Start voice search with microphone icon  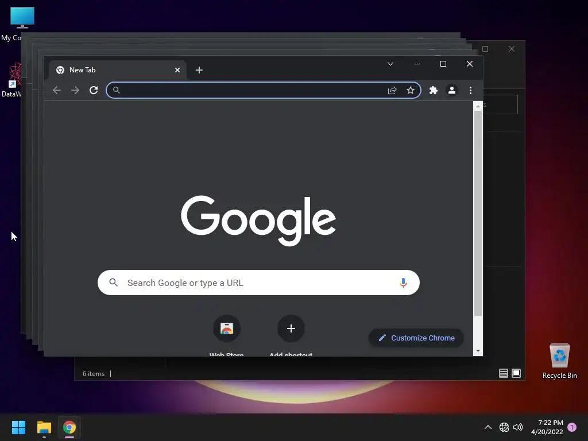pyautogui.click(x=403, y=283)
